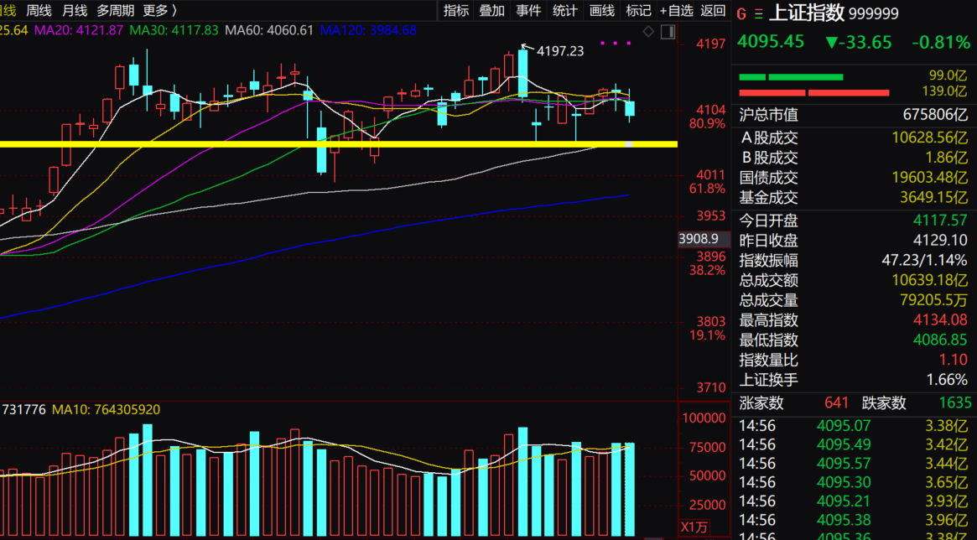Click the B股成交 1.86亿 row

(854, 158)
